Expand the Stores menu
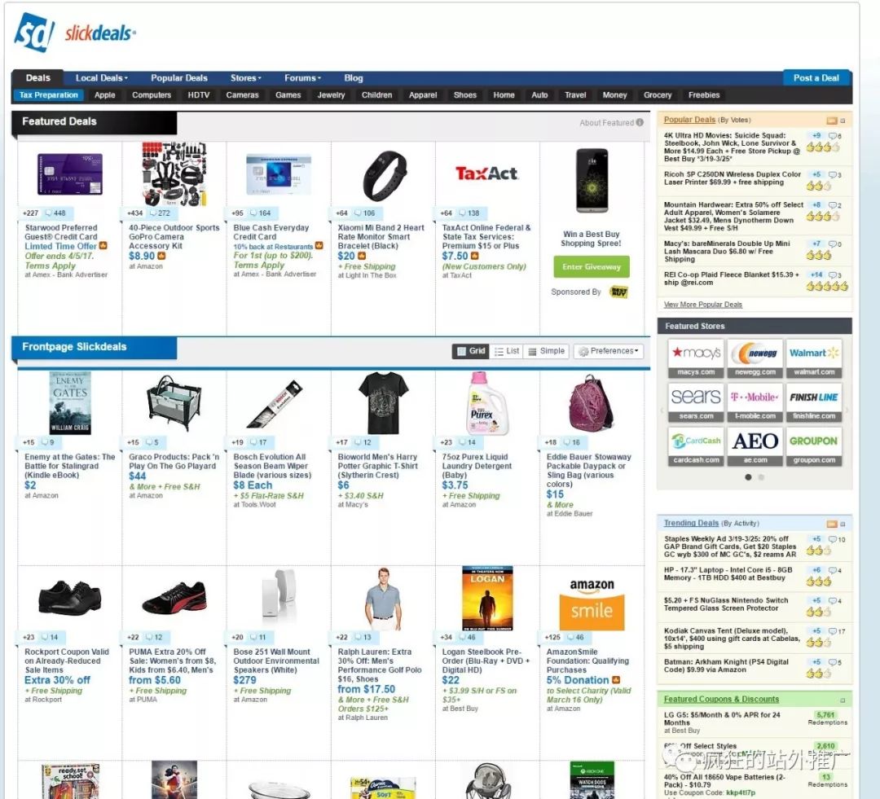This screenshot has width=880, height=799. [x=246, y=78]
